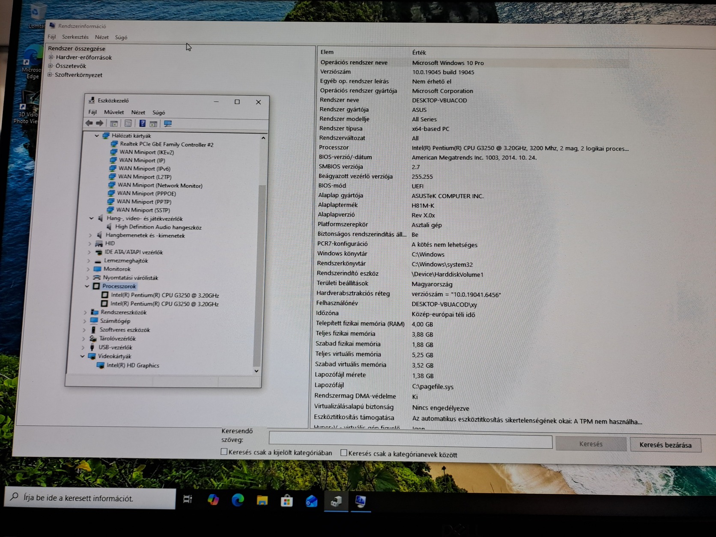
Task: Click the High Definition Audio speaker icon
Action: 109,227
